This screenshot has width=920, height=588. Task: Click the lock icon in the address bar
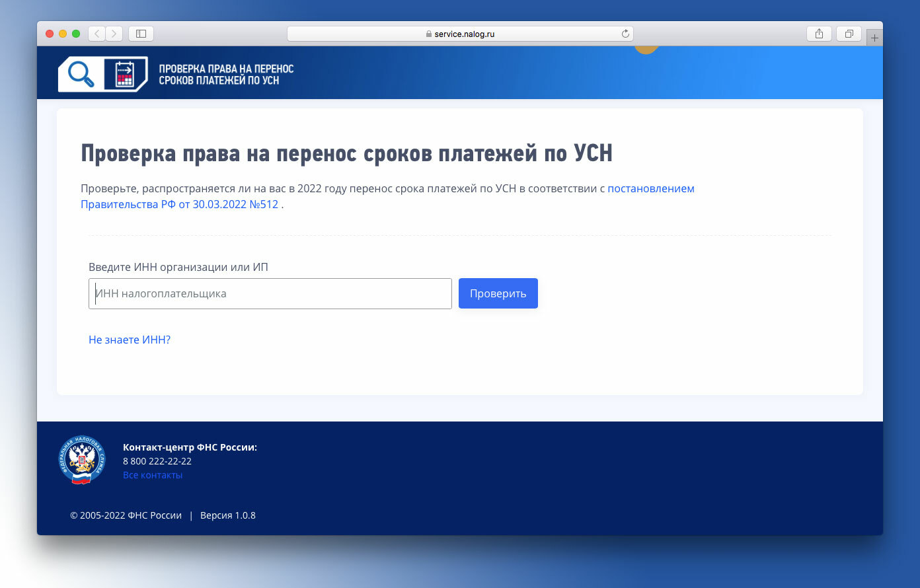[429, 34]
